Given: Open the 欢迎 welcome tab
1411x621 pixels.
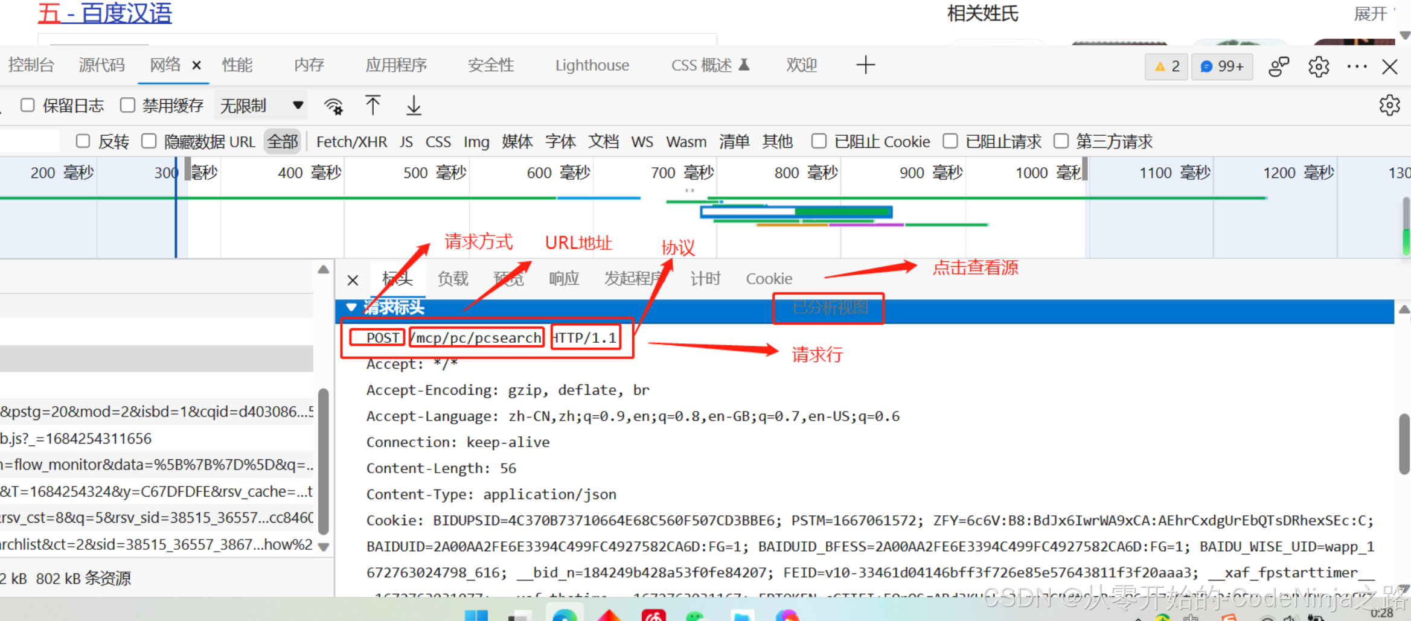Looking at the screenshot, I should click(x=802, y=65).
